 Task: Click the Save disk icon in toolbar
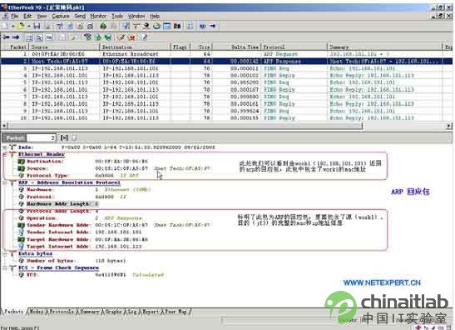click(37, 26)
